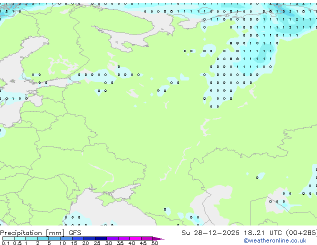Click the legend label '15'
Screen dimensions: 317x245
tap(74, 243)
